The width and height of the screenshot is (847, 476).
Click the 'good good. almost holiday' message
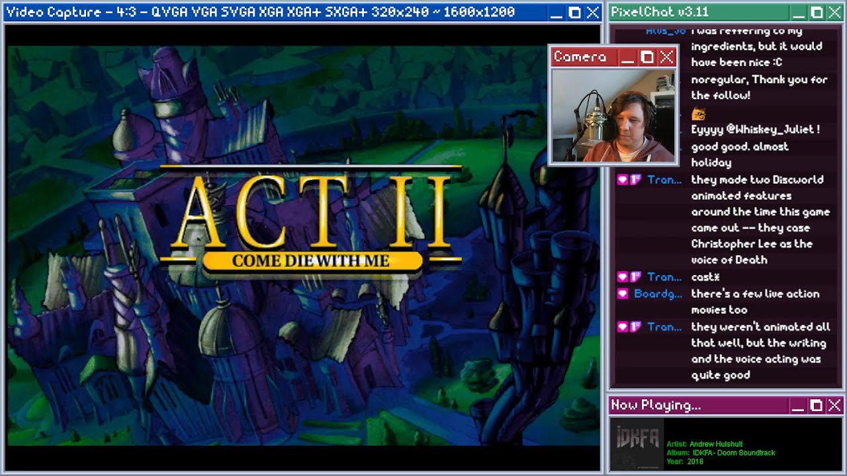[740, 154]
